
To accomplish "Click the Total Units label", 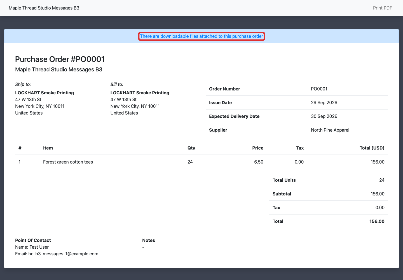I will 284,180.
